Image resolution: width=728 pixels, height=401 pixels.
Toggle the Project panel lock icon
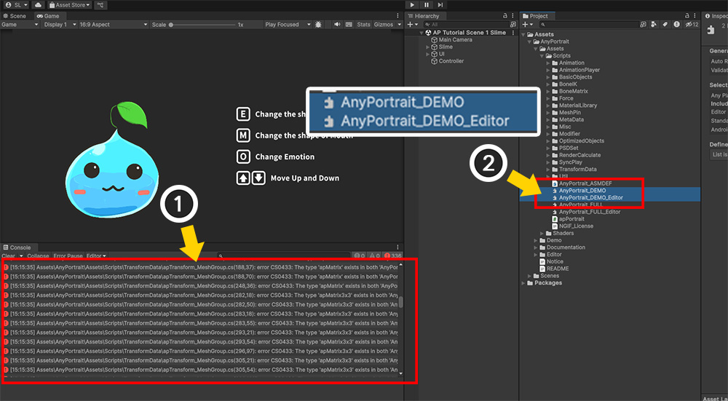pyautogui.click(x=688, y=16)
